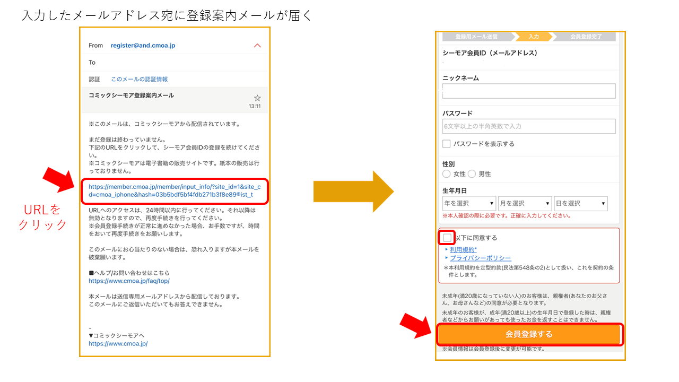679x382 pixels.
Task: Open このメールの認証情報 link
Action: pyautogui.click(x=139, y=79)
